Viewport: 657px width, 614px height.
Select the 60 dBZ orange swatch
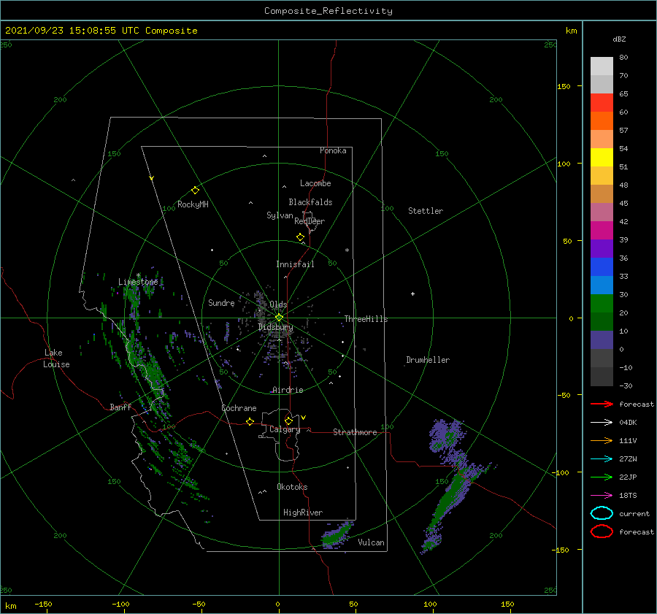tap(602, 120)
